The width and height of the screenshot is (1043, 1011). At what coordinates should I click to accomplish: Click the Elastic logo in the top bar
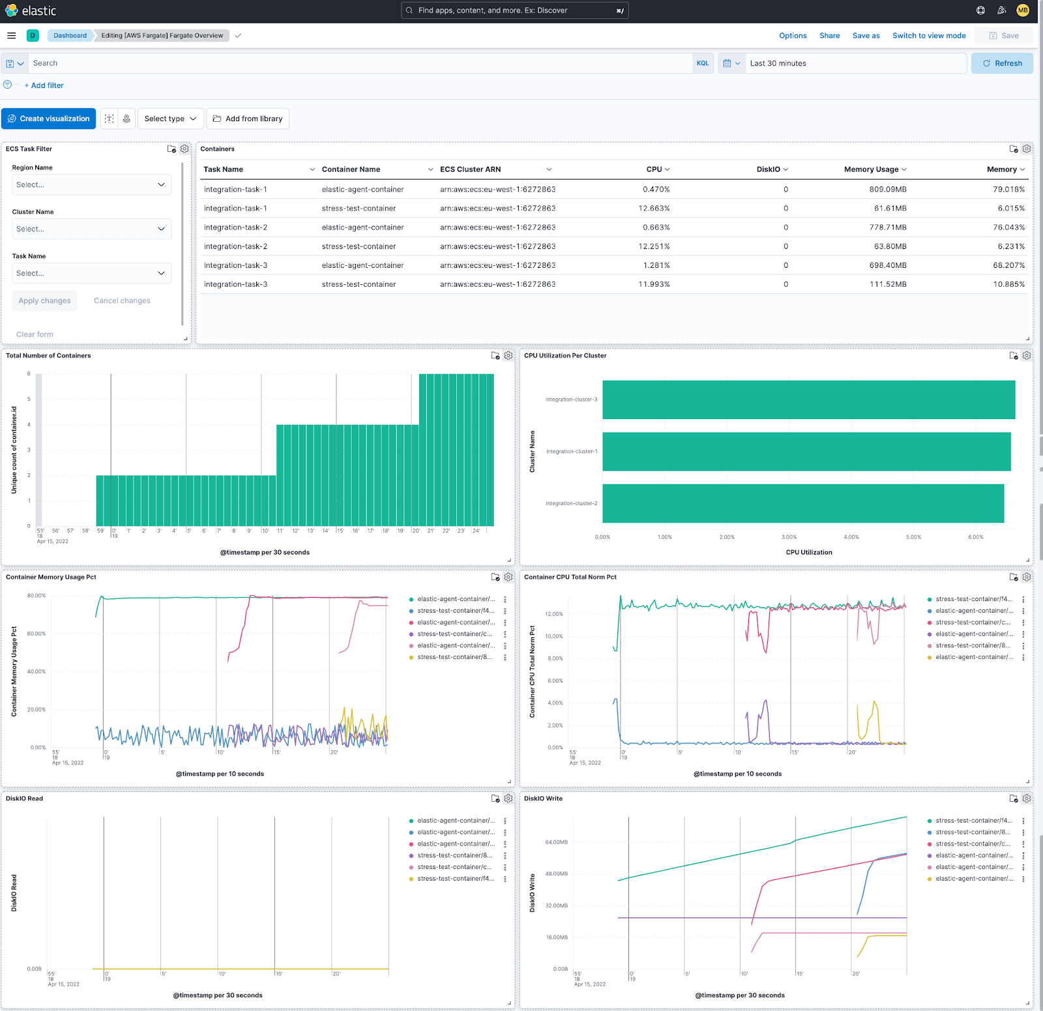(31, 10)
